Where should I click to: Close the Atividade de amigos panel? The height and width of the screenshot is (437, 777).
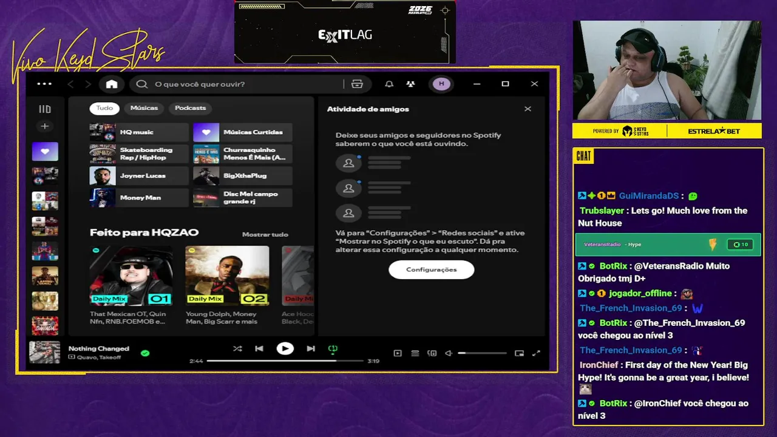point(528,109)
